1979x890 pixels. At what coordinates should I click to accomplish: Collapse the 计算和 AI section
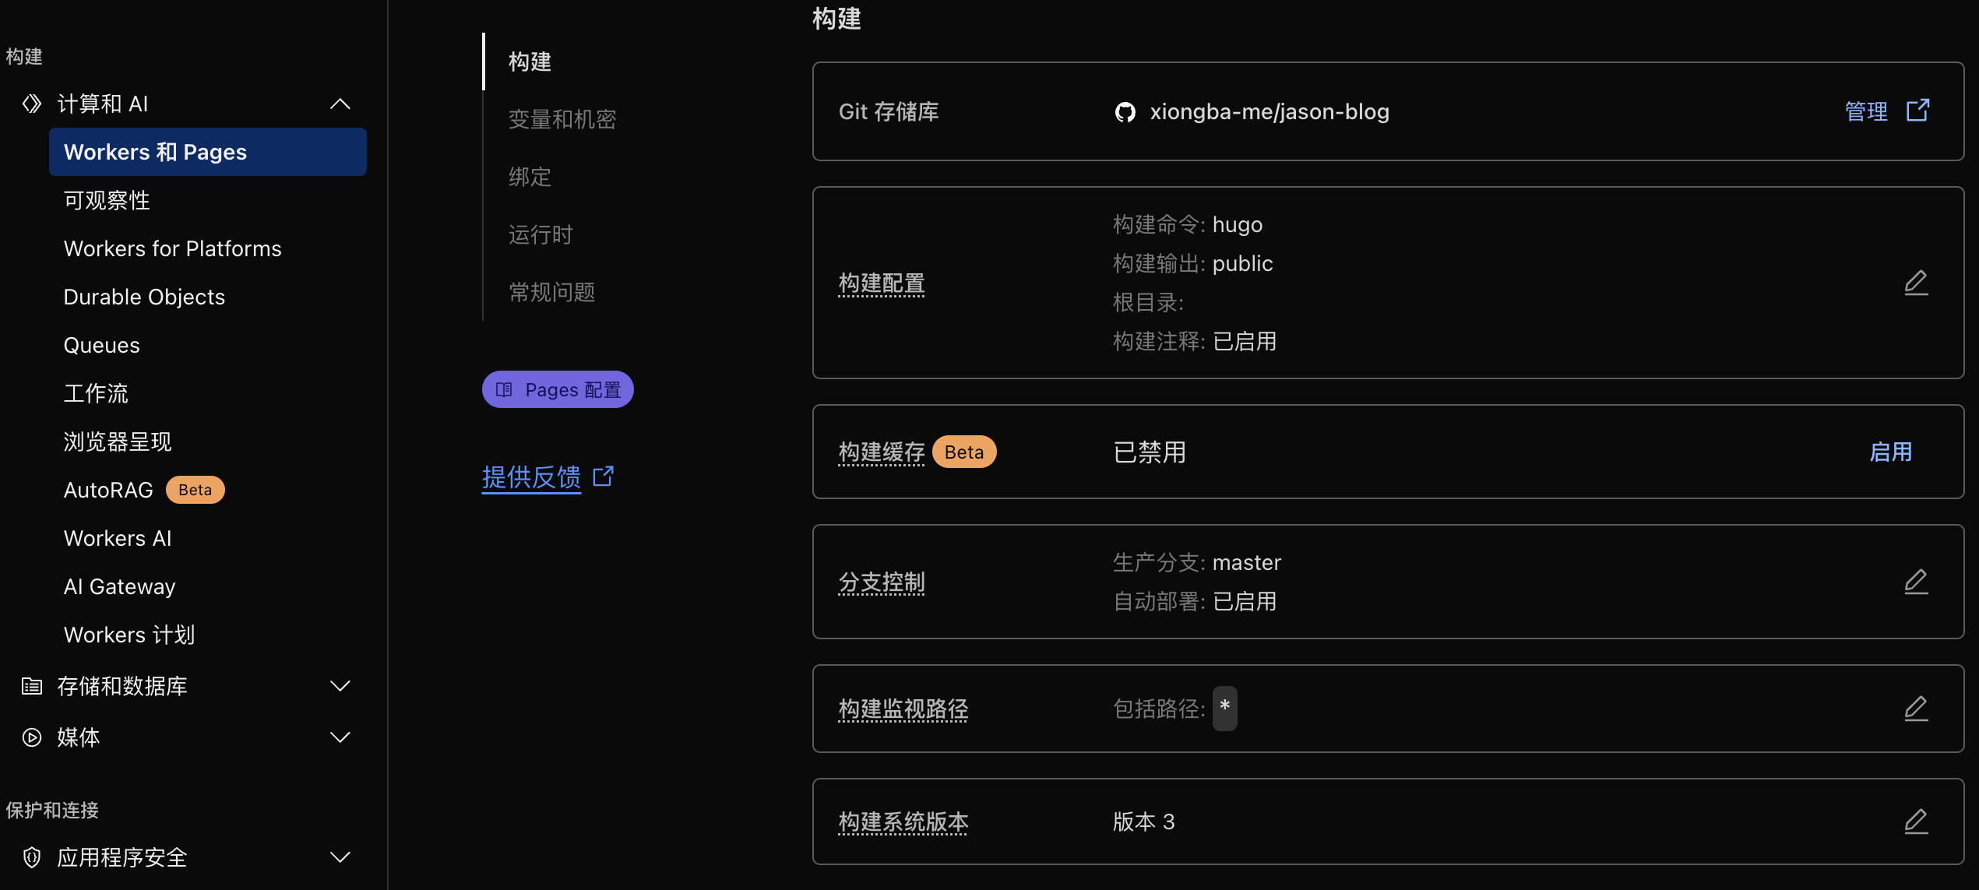(x=340, y=104)
